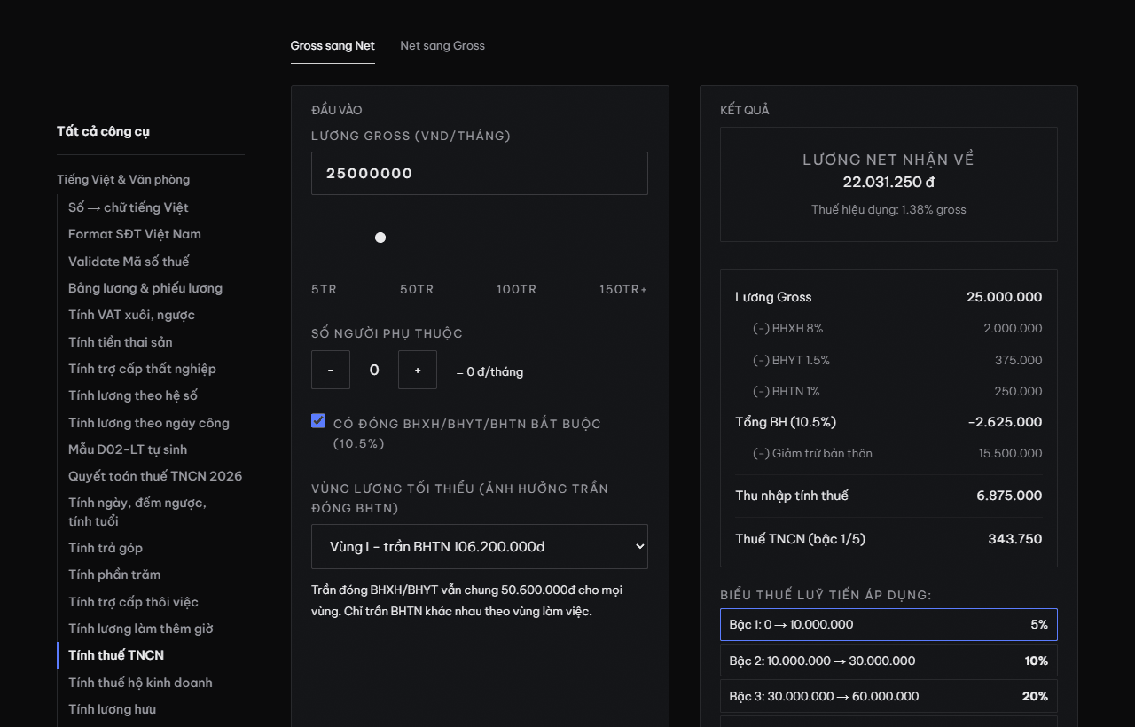
Task: Open Số → chữ tiếng Việt tool
Action: coord(129,207)
